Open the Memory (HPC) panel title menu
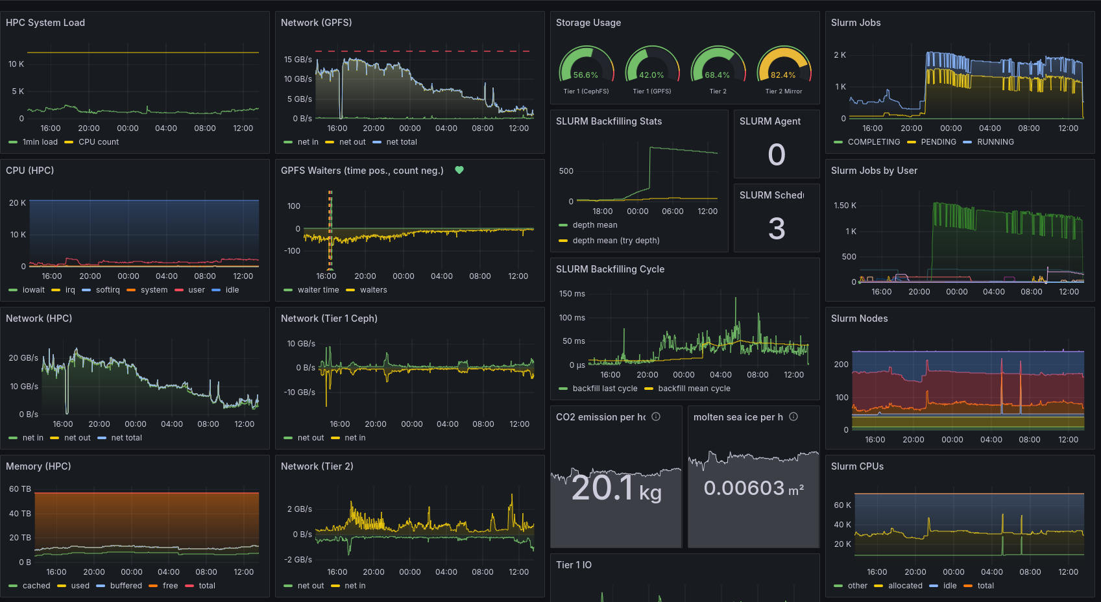The width and height of the screenshot is (1101, 602). tap(38, 466)
